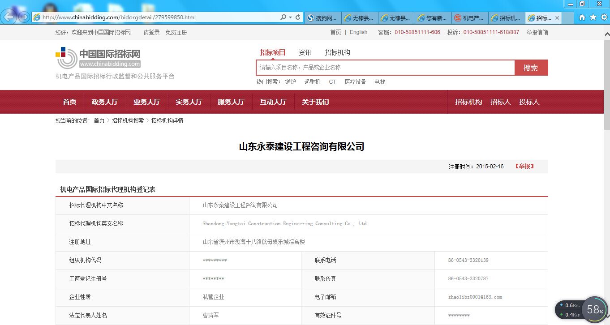Open the browser Tools gear icon

click(603, 17)
